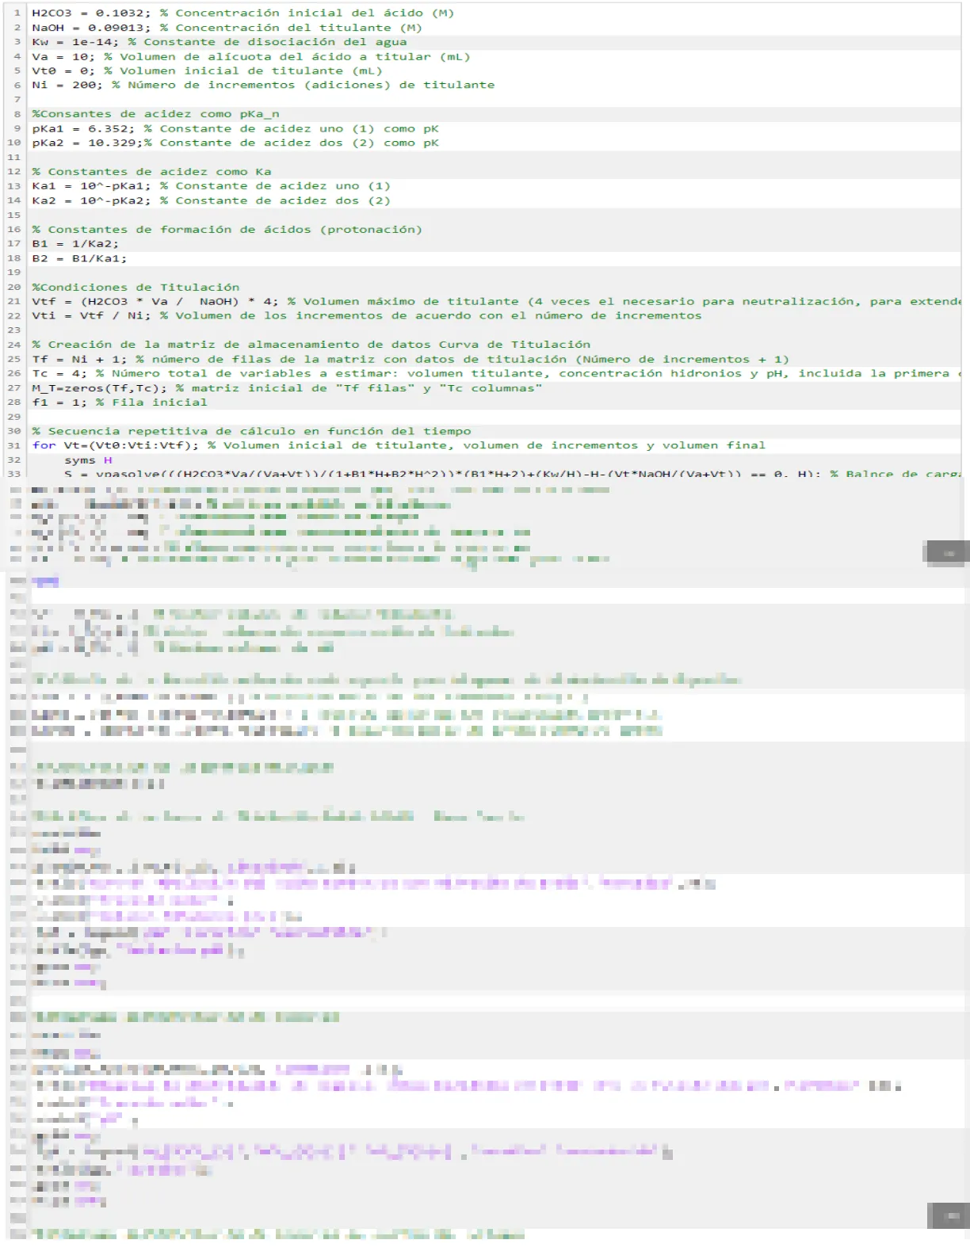This screenshot has width=970, height=1255.
Task: Click the NaOH = 0.09013 assignment
Action: point(75,28)
